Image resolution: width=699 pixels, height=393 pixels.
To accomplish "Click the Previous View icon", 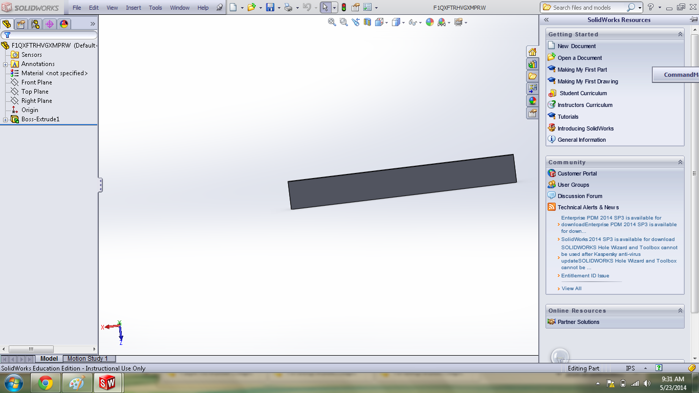I will point(356,22).
